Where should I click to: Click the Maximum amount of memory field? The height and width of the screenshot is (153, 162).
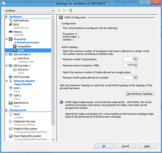[129, 65]
